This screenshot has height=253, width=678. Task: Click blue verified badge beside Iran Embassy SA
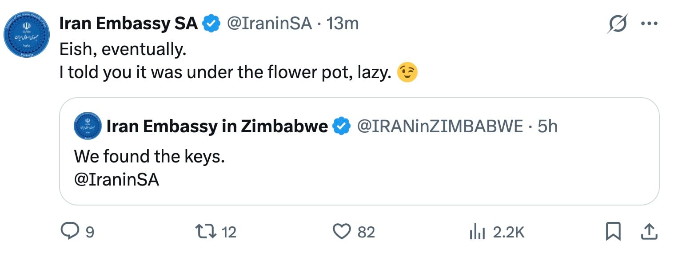(212, 24)
